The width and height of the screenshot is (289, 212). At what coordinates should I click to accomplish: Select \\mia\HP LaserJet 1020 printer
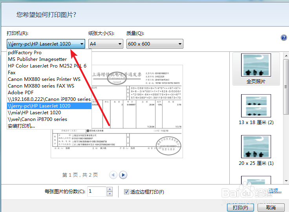pos(49,112)
